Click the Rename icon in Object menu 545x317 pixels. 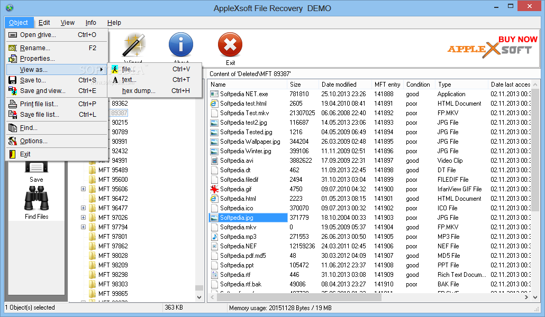pyautogui.click(x=13, y=48)
